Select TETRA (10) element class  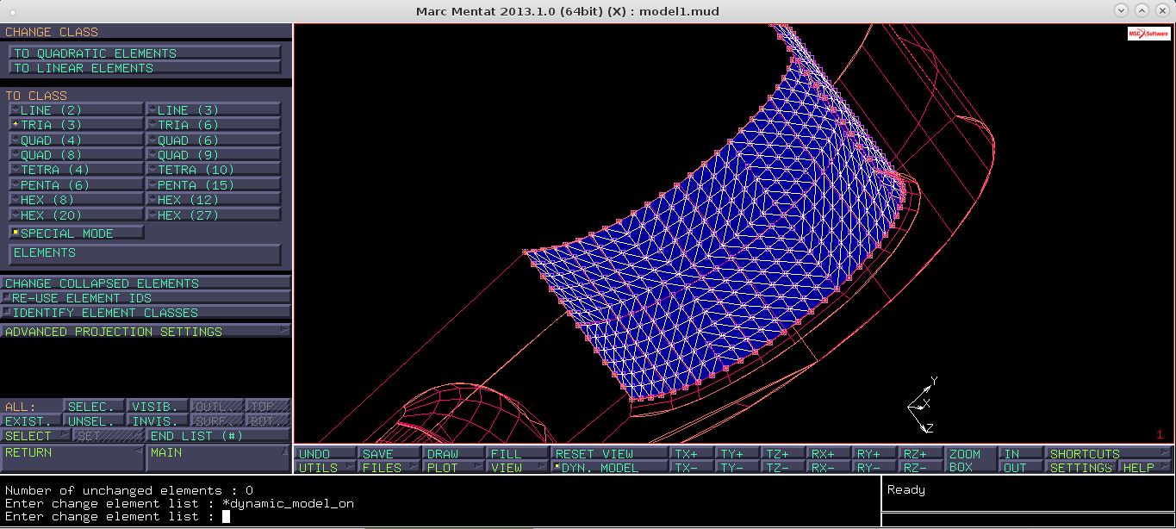213,170
